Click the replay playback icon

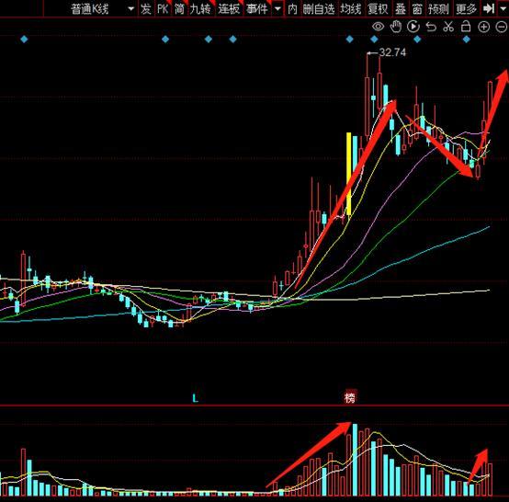tap(413, 27)
